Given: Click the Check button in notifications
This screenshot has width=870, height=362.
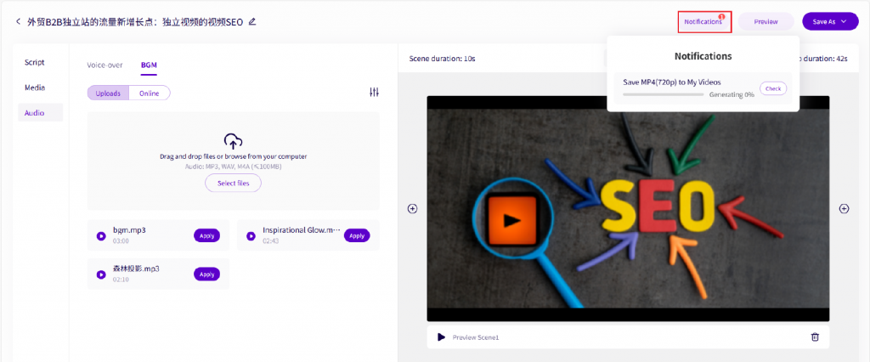Looking at the screenshot, I should click(773, 88).
